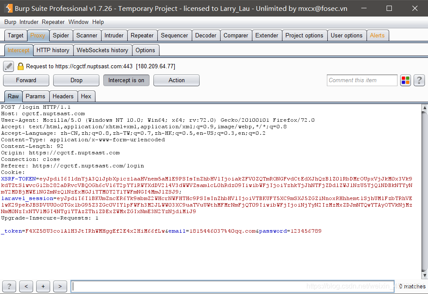Screen dimensions: 428x294
Task: Click the Request to https://cgctf.nuptsast.com:443 label
Action: click(x=100, y=67)
